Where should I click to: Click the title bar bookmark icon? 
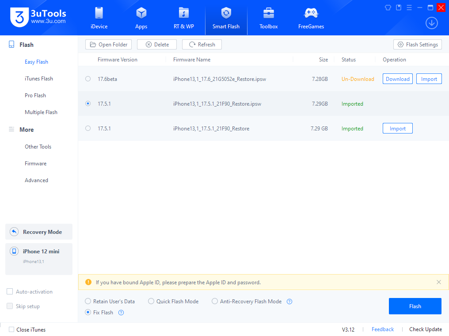pos(399,8)
